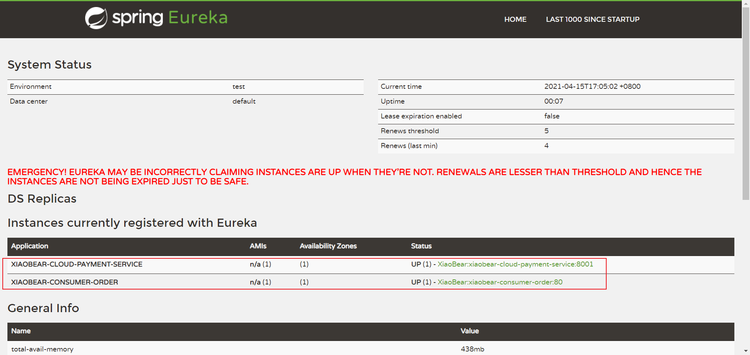Image resolution: width=750 pixels, height=355 pixels.
Task: Click scrollbar down arrow
Action: [746, 351]
